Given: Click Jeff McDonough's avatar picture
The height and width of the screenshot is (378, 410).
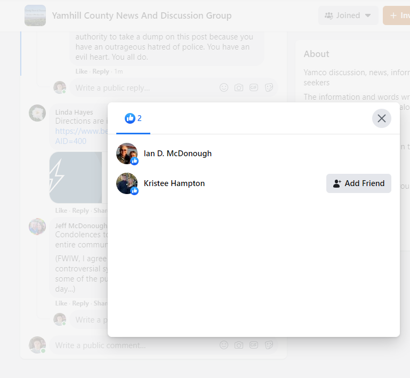Looking at the screenshot, I should [37, 227].
